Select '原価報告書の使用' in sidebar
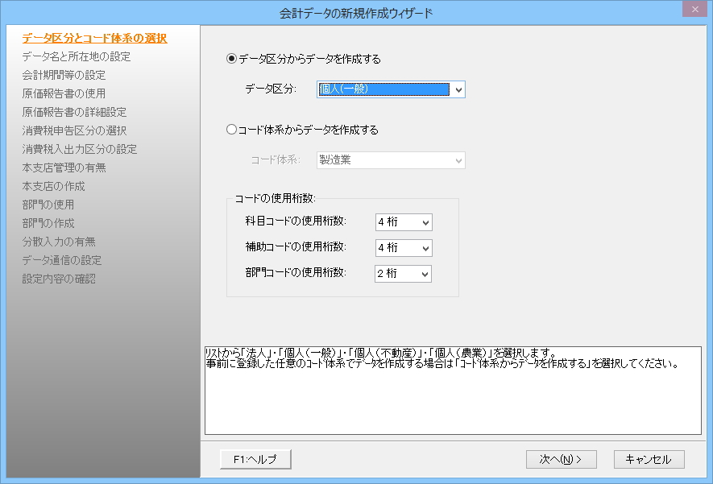Viewport: 713px width, 484px height. 64,93
